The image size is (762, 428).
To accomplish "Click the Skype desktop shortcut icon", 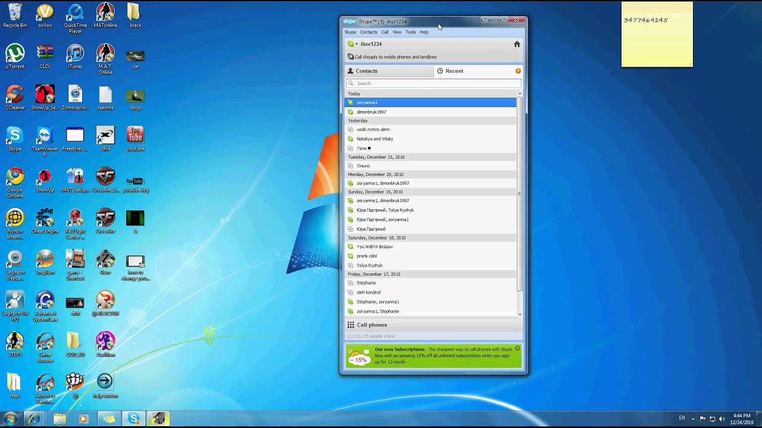I will (15, 139).
